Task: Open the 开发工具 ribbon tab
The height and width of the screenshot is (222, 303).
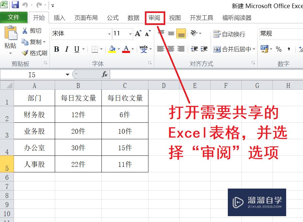Action: 201,18
